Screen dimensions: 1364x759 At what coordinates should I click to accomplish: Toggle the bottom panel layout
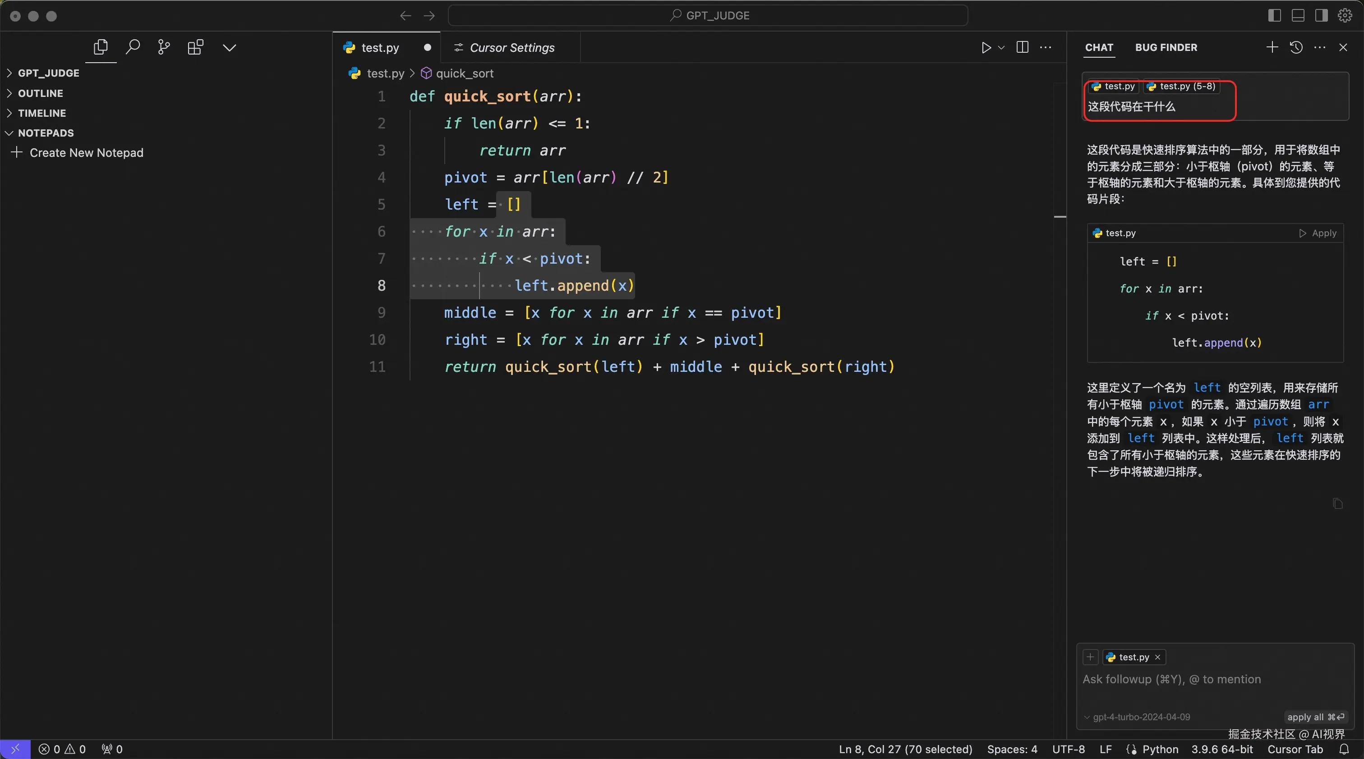[x=1298, y=15]
